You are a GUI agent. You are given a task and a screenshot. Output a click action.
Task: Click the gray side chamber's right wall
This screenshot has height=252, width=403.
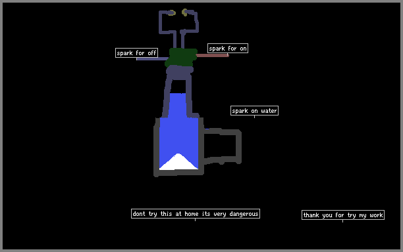tap(238, 146)
